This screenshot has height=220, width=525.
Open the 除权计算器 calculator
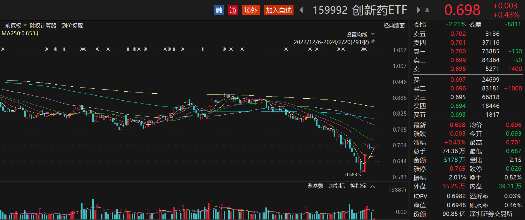coord(43,26)
